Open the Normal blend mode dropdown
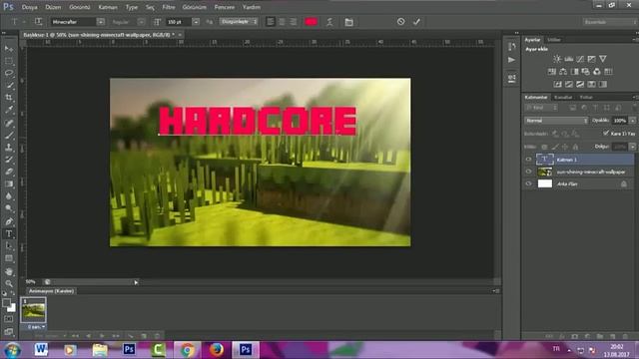The height and width of the screenshot is (359, 639). click(x=556, y=121)
